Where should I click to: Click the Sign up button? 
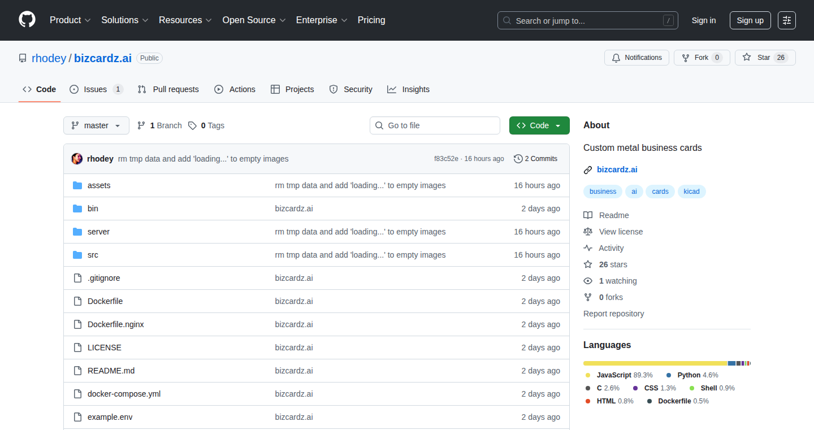750,20
